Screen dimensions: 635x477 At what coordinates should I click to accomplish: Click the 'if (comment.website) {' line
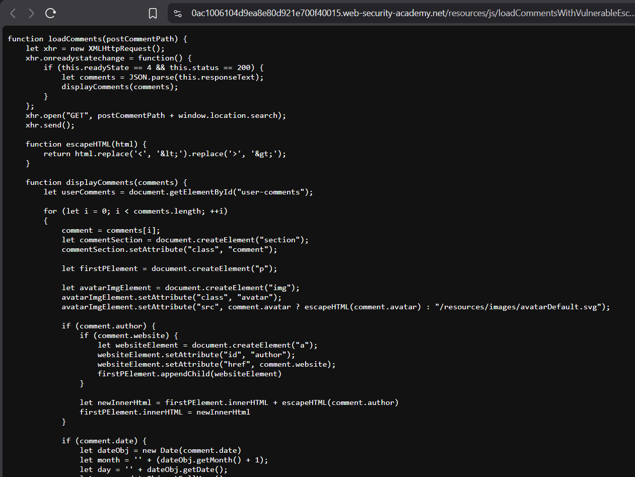point(129,335)
